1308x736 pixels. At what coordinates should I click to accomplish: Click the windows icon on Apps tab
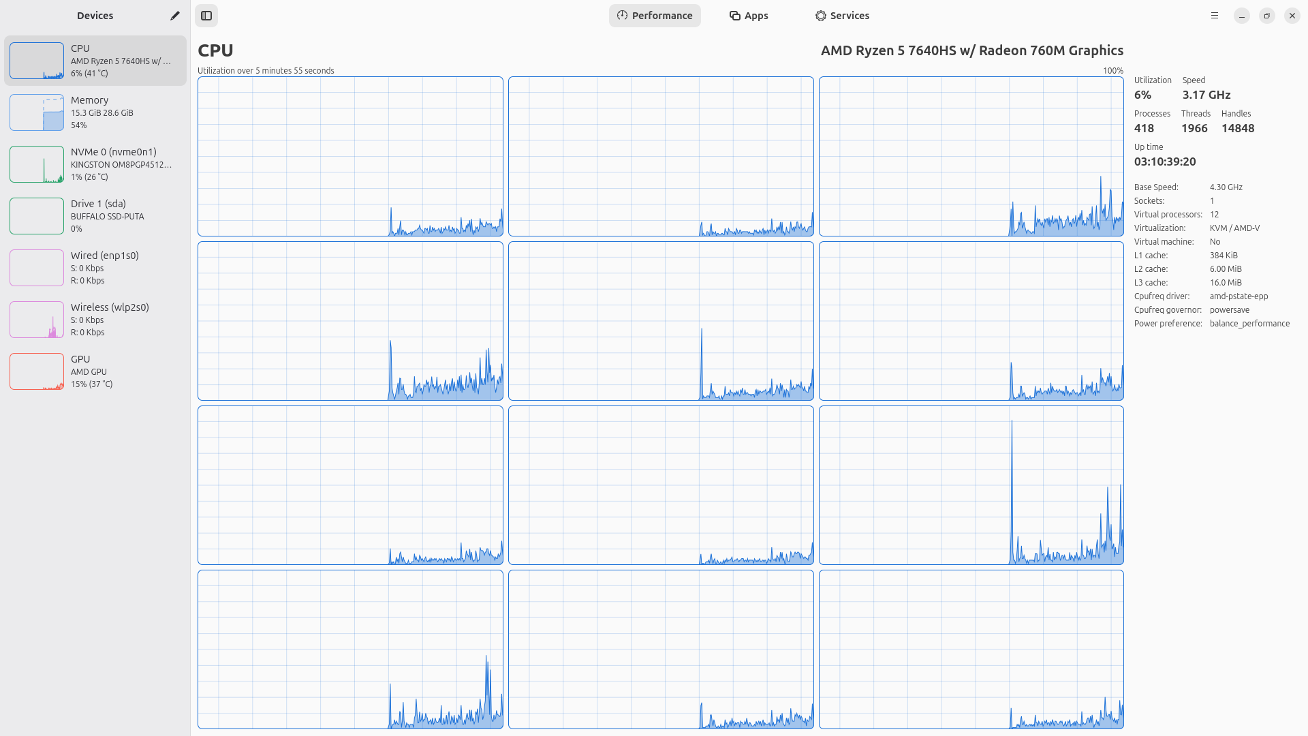[x=735, y=16]
